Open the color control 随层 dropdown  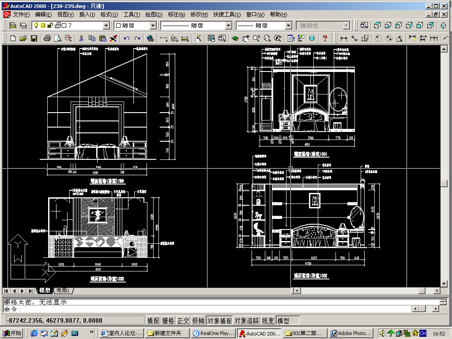153,26
